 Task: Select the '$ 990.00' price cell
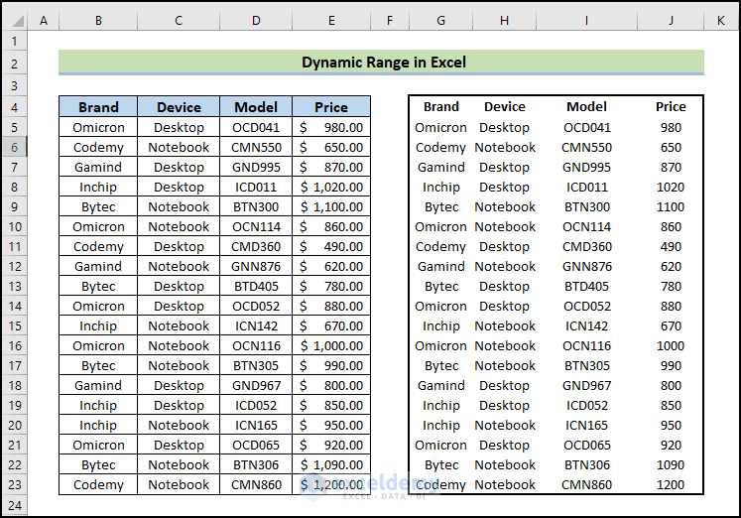[x=331, y=365]
